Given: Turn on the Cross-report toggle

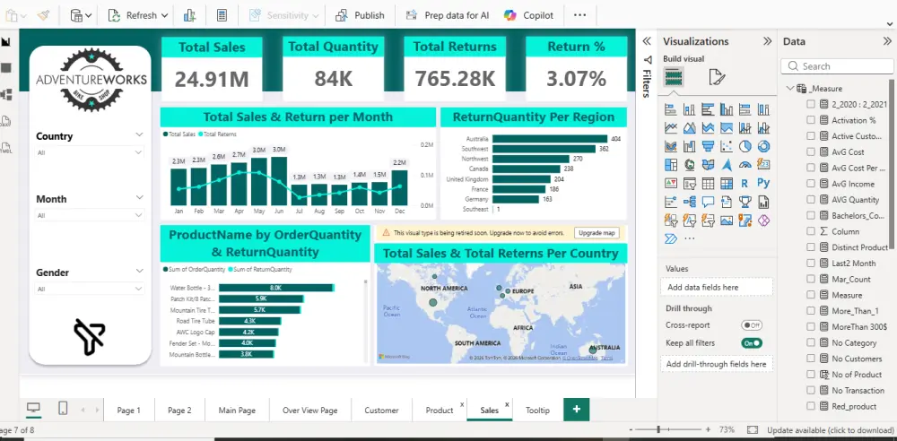Looking at the screenshot, I should 752,324.
